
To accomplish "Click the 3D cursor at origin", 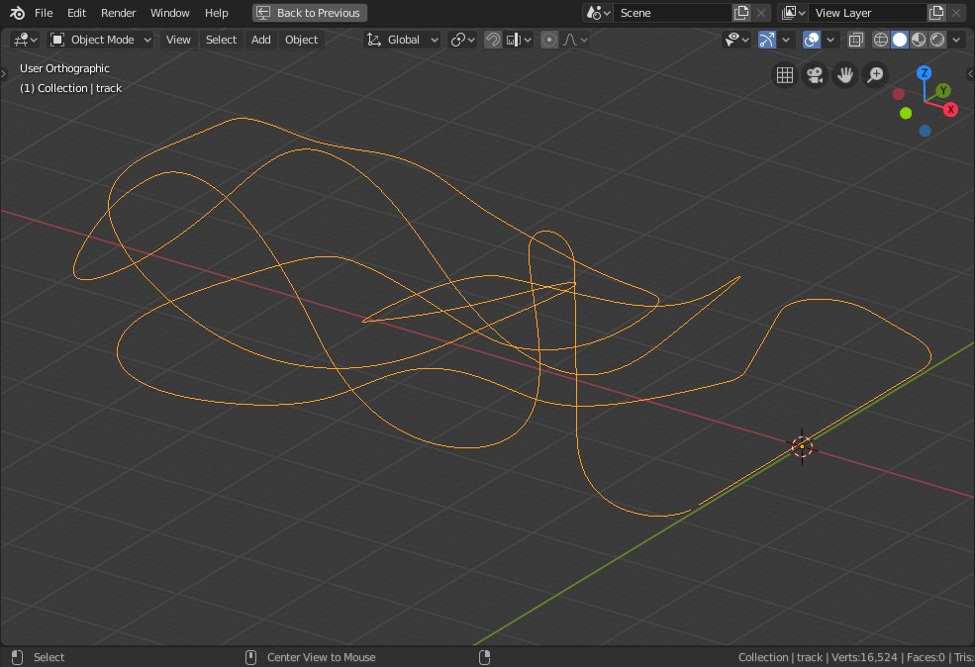I will click(802, 446).
